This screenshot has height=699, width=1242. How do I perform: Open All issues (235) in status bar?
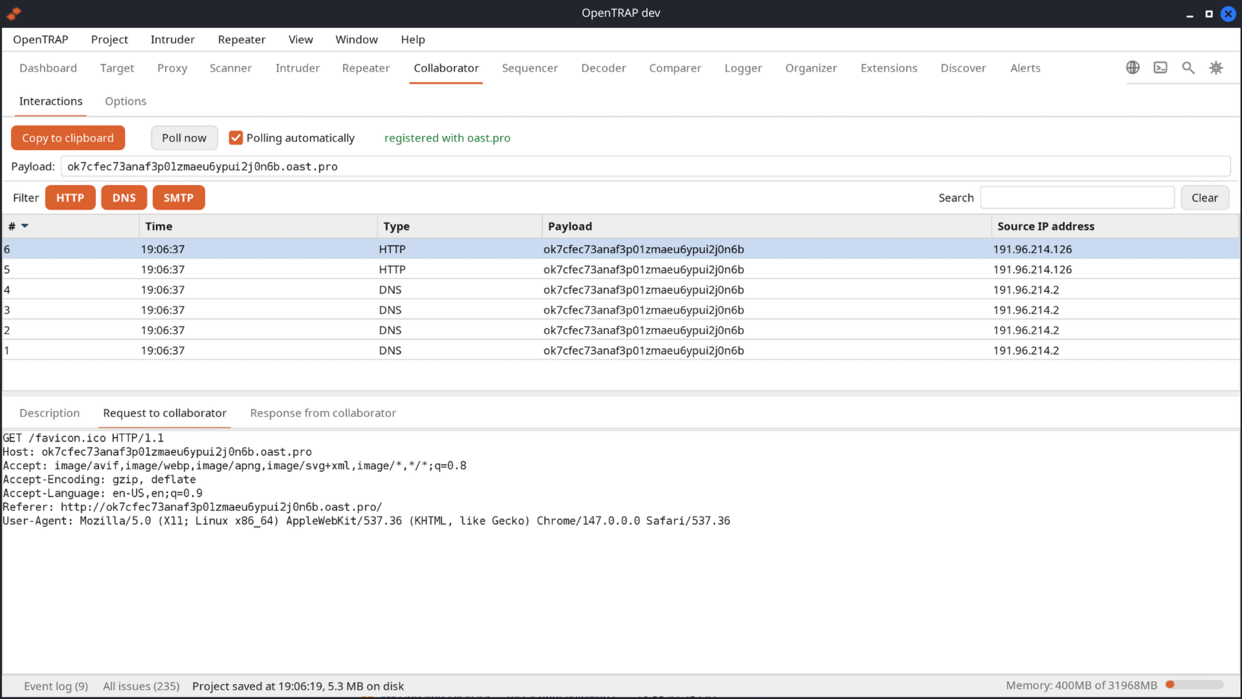tap(141, 685)
